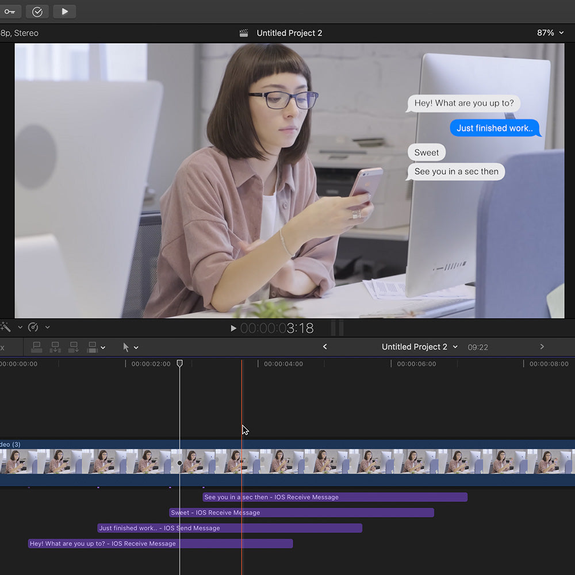Click the playhead handle on the ruler
The image size is (575, 575).
[x=179, y=363]
